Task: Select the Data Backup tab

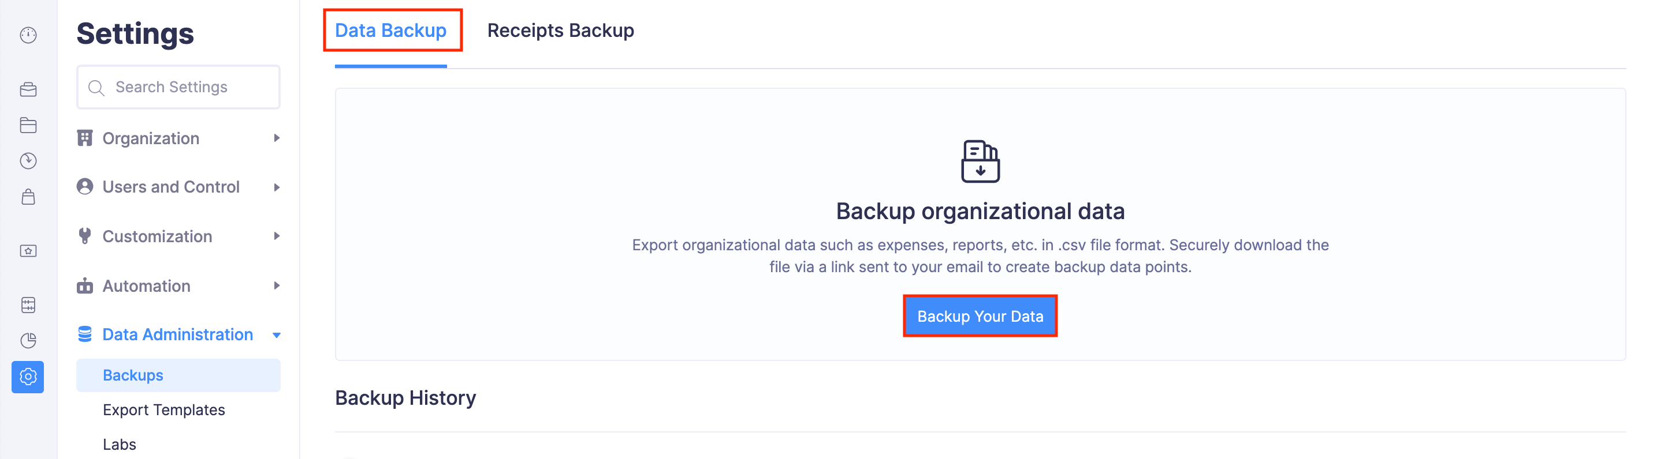Action: (x=392, y=30)
